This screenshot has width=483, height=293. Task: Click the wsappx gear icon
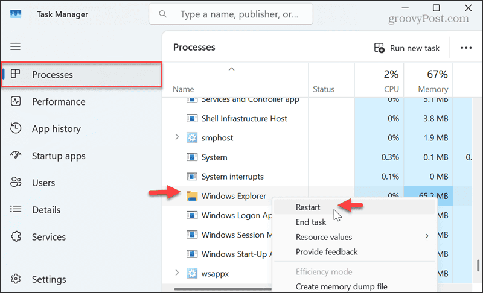(192, 273)
